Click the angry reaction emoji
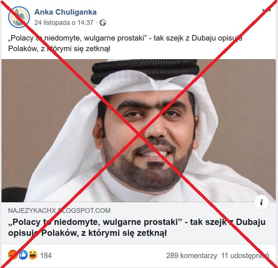Image resolution: width=278 pixels, height=268 pixels. pyautogui.click(x=12, y=255)
